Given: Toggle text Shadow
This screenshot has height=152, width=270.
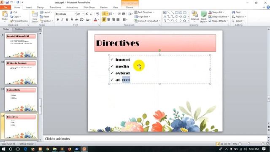Looking at the screenshot, I should (72, 20).
